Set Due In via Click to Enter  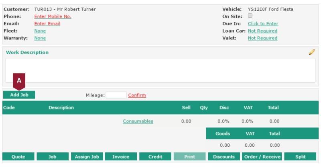(x=262, y=24)
